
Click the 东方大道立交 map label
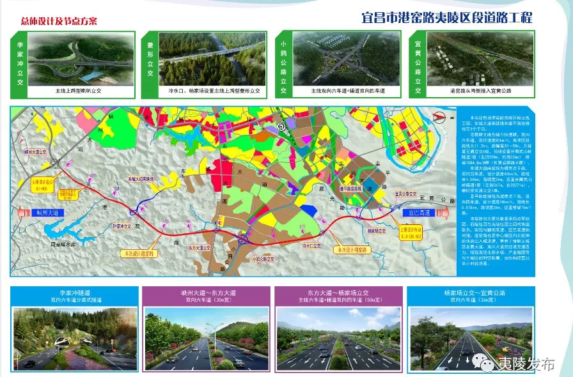(199, 248)
